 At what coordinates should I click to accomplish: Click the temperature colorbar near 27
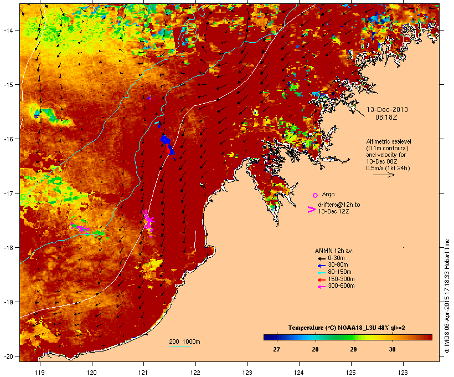276,337
